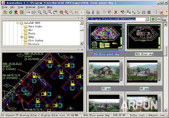Viewport: 169px width, 118px height.
Task: Click the layers stack icon
Action: coord(88,12)
